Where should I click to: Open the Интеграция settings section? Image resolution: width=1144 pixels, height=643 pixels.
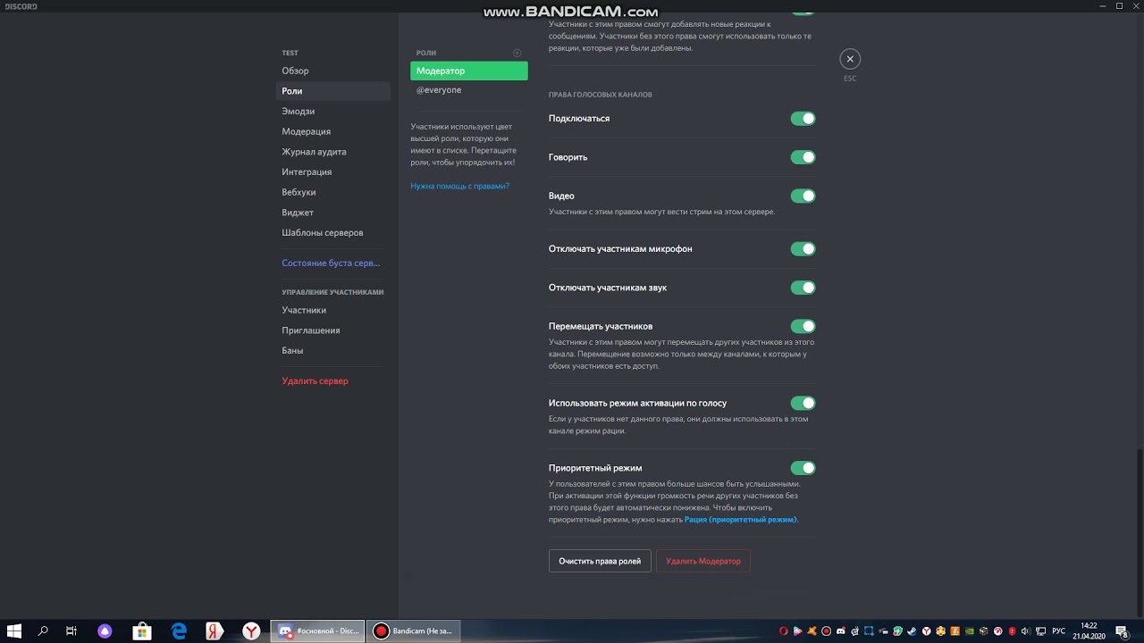pyautogui.click(x=332, y=171)
